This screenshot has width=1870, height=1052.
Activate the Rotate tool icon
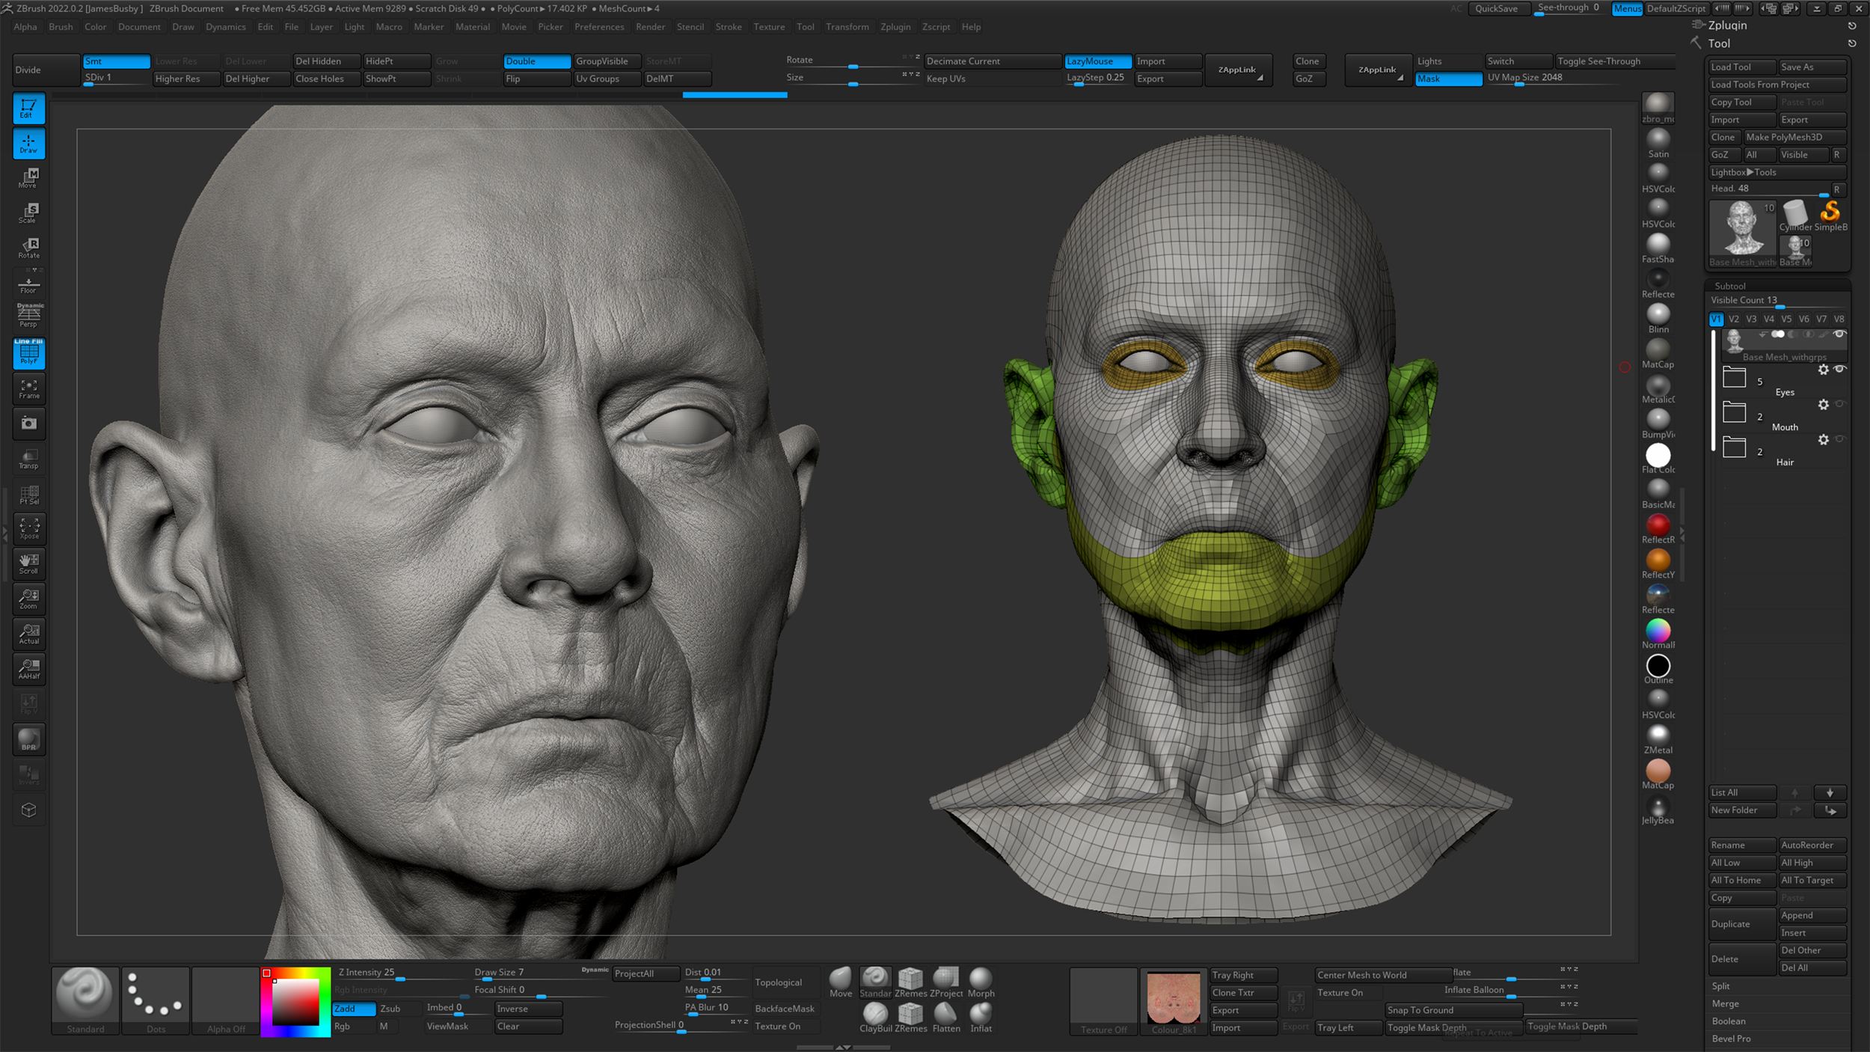[28, 248]
